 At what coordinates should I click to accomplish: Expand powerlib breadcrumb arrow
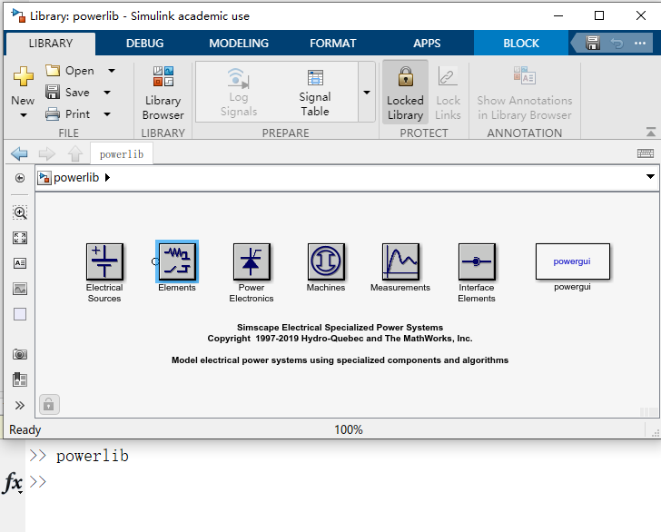click(x=107, y=177)
